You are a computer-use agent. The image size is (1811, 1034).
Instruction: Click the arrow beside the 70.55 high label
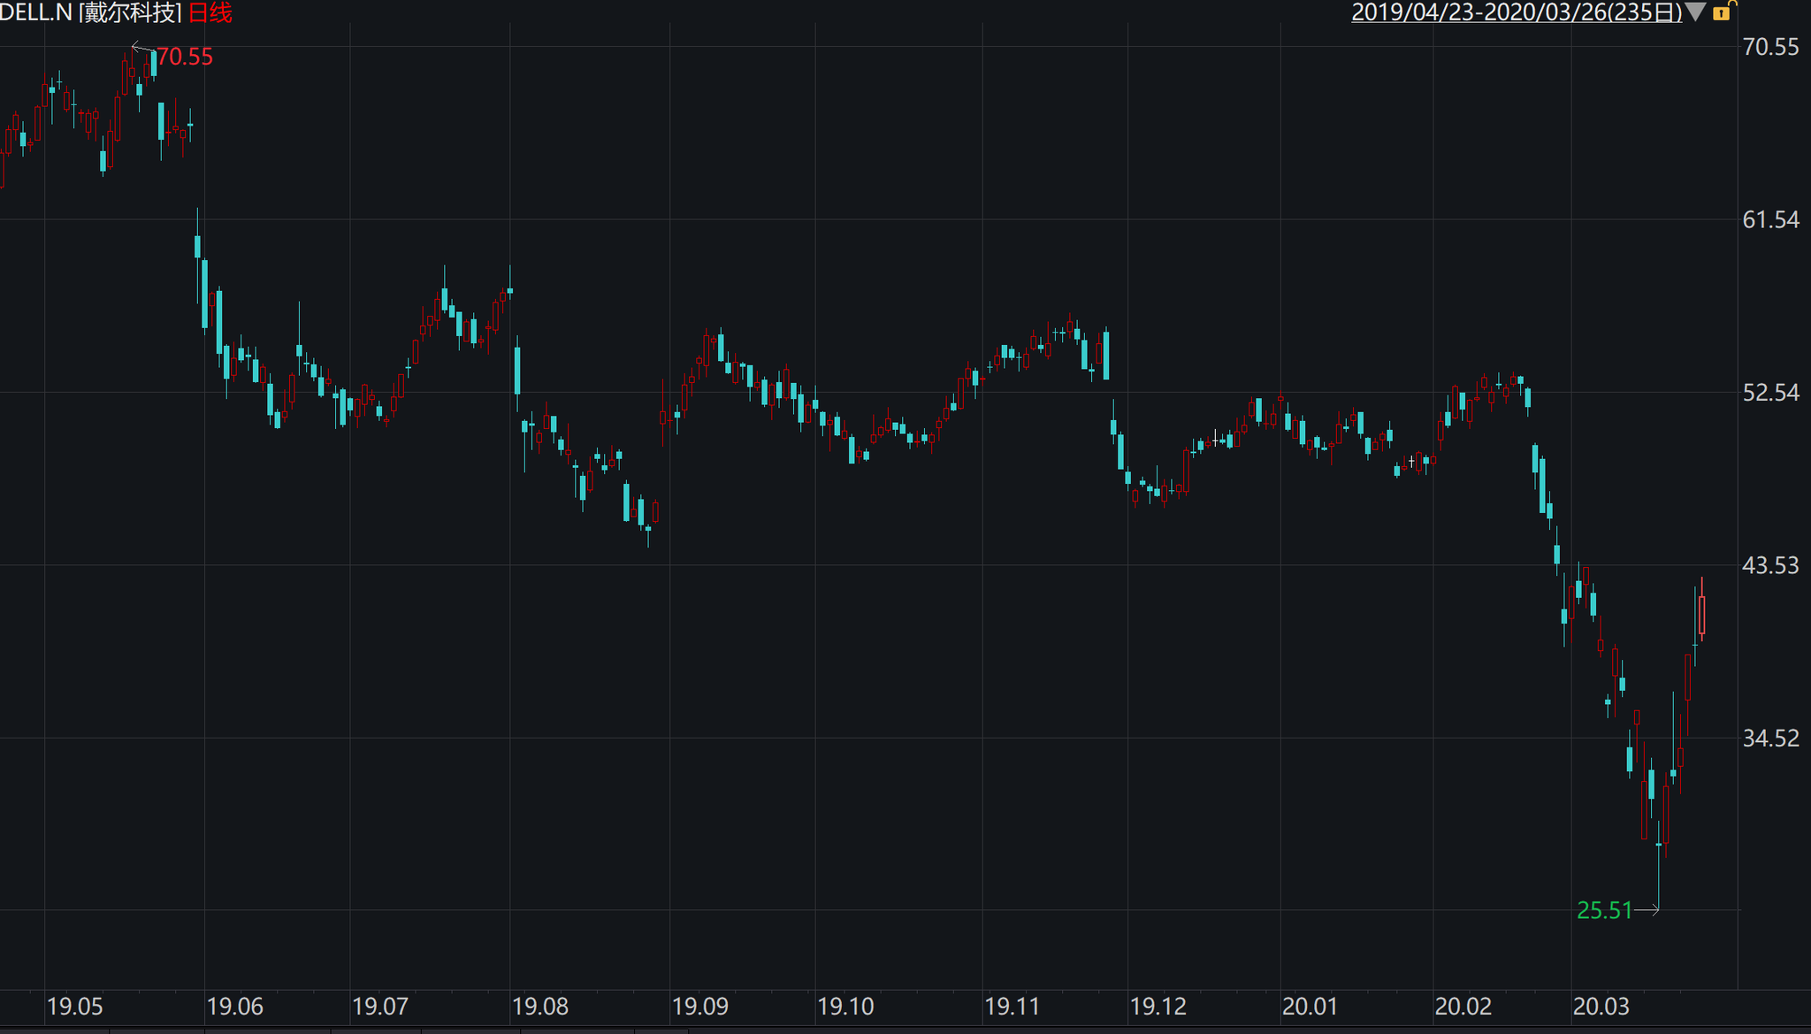coord(141,49)
